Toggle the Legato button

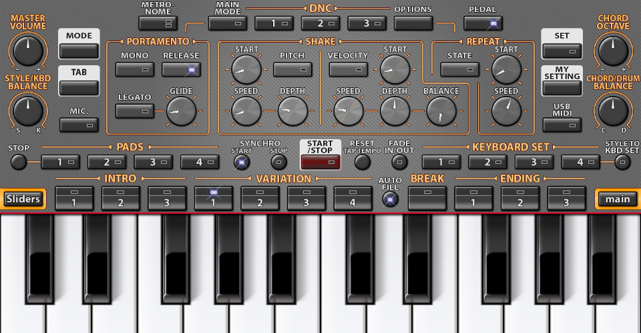[134, 111]
